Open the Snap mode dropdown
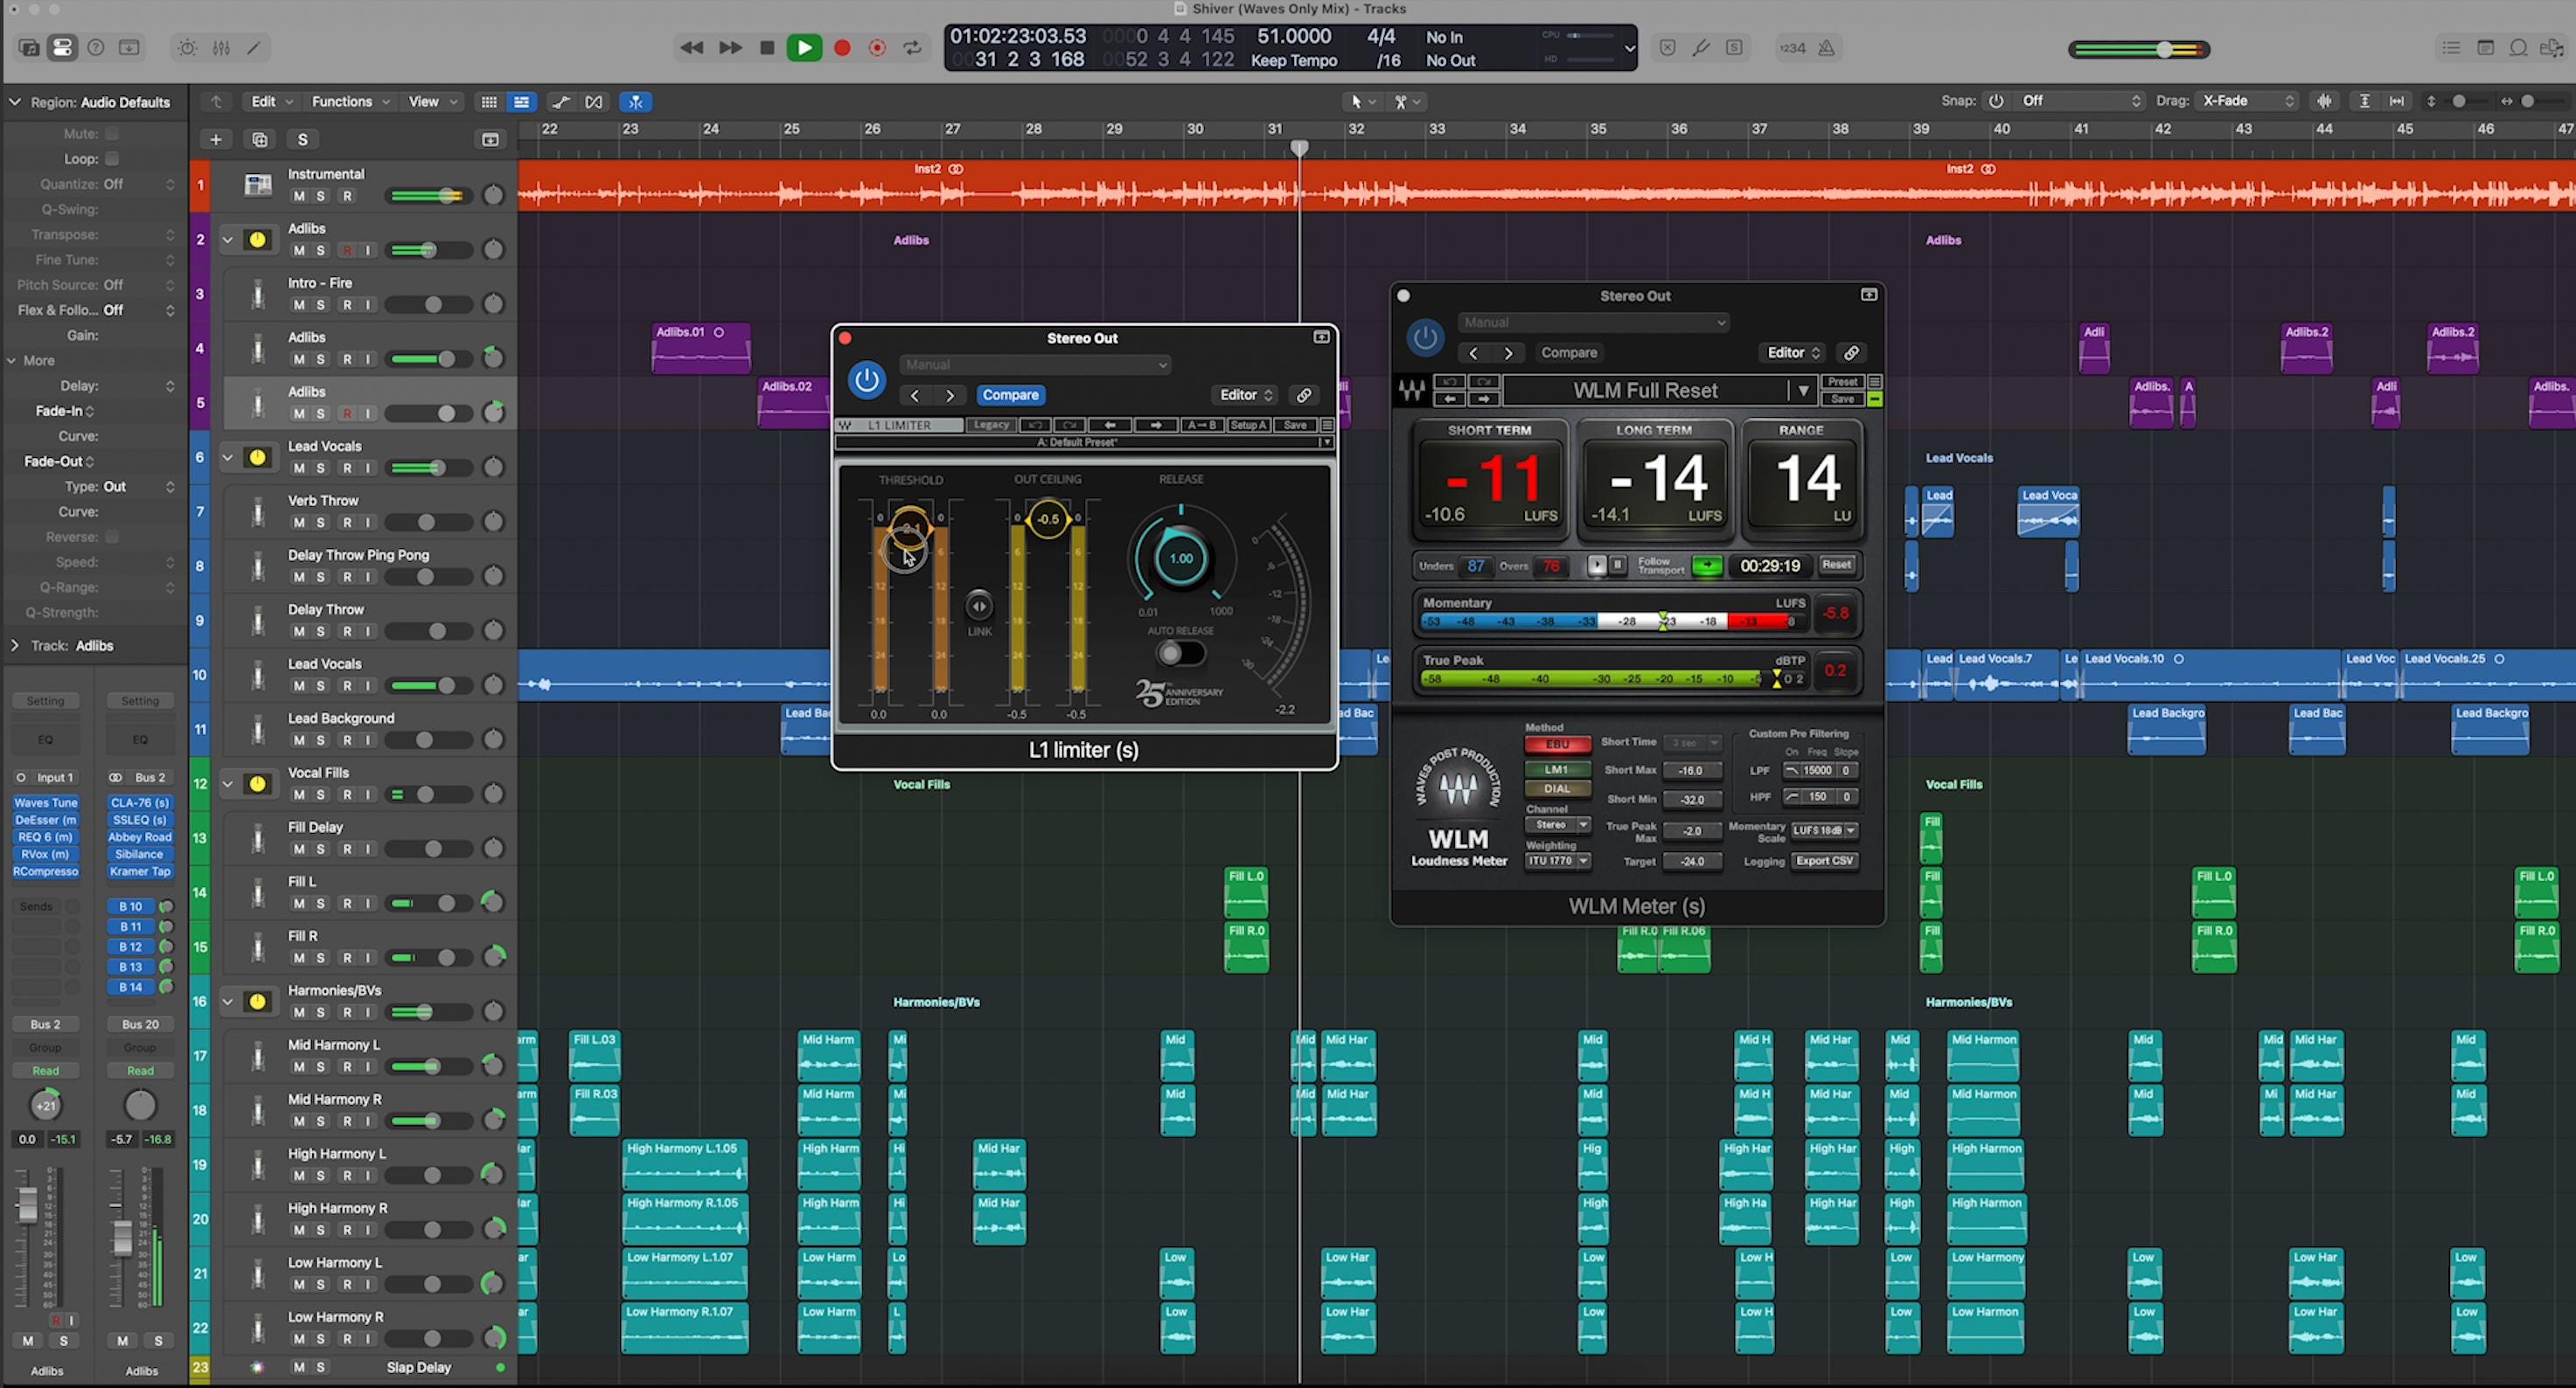The image size is (2576, 1388). click(x=2081, y=101)
